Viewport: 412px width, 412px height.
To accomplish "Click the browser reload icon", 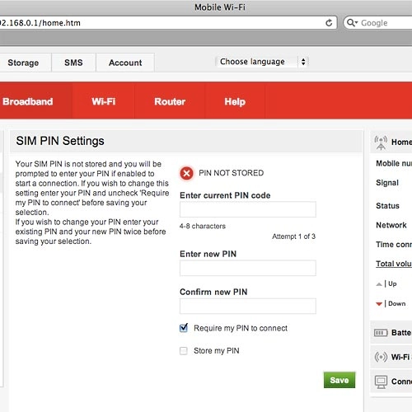I will (329, 23).
